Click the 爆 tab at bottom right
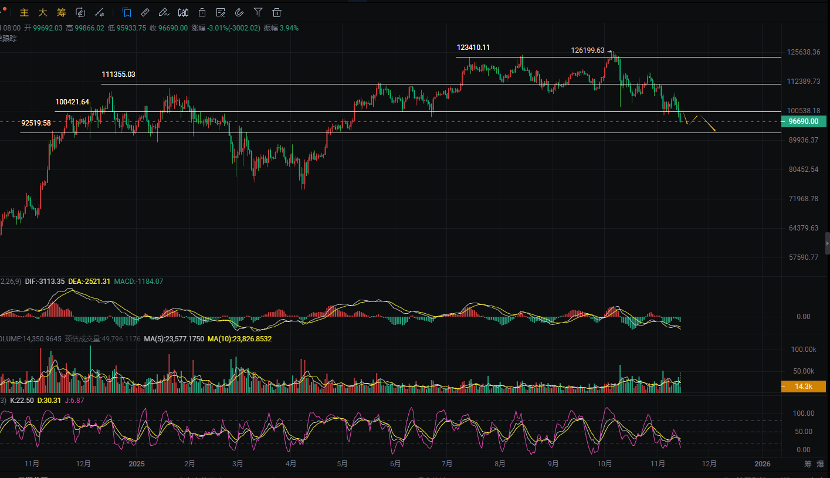The width and height of the screenshot is (830, 478). tap(821, 464)
